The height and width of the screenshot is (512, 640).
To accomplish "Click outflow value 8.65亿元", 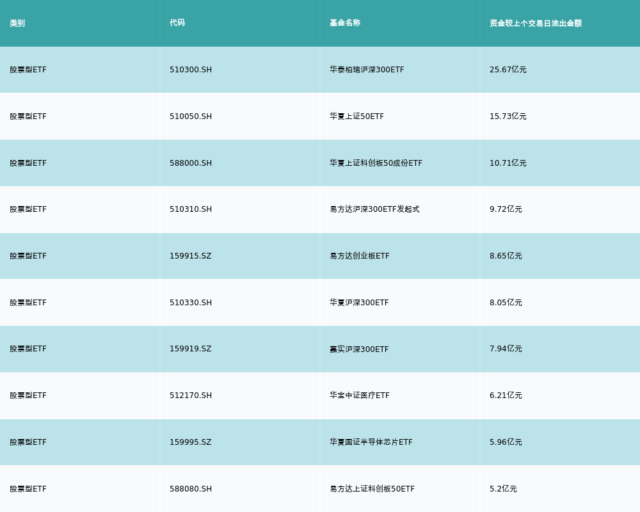I will point(506,256).
